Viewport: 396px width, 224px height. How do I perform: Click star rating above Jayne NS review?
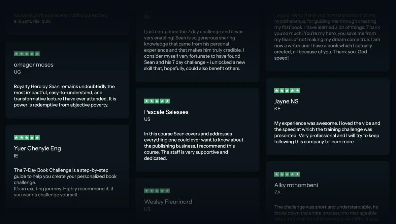287,91
